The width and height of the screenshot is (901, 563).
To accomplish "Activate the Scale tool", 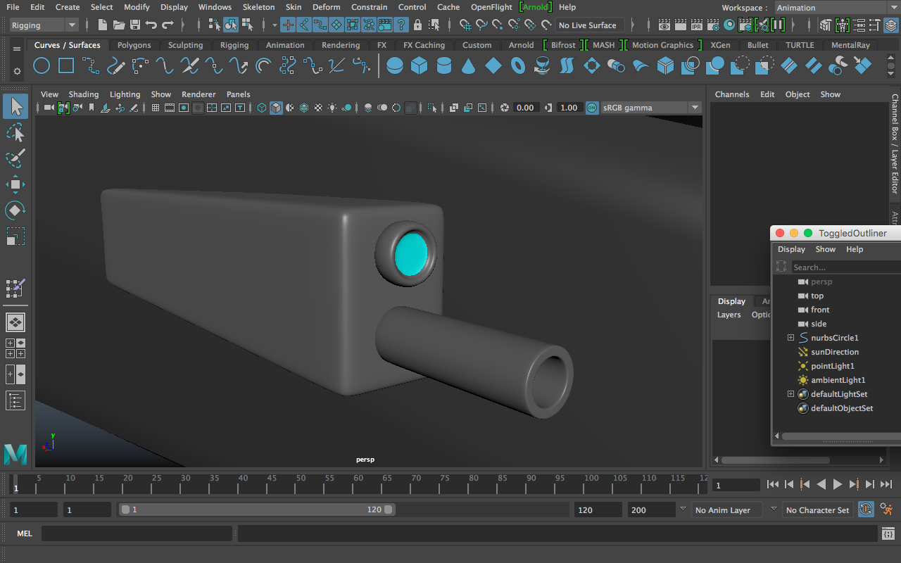I will pos(15,236).
